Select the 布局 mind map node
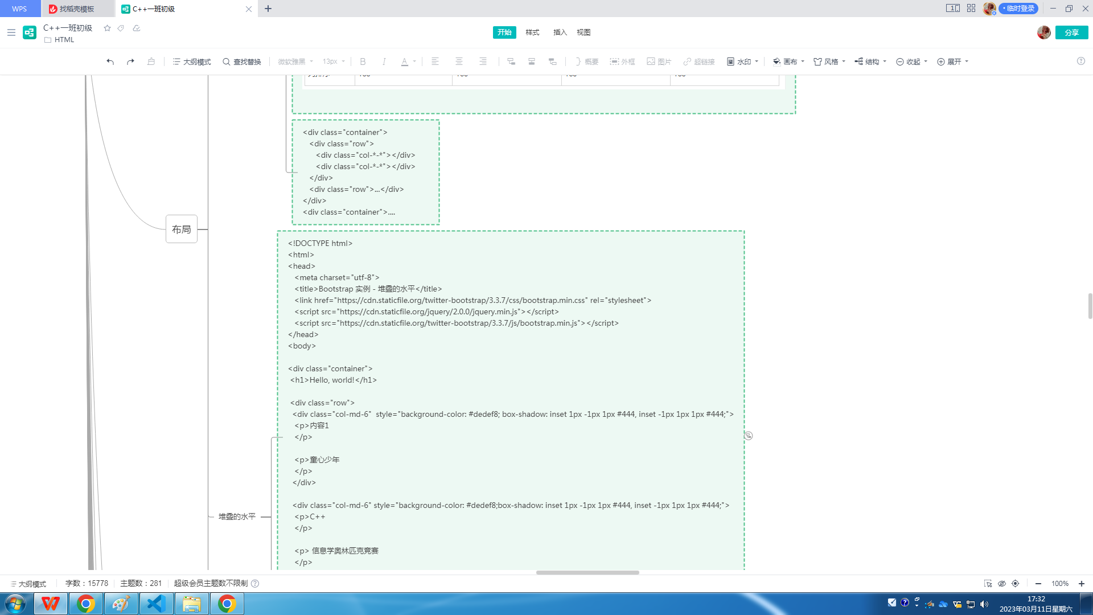The width and height of the screenshot is (1093, 615). pyautogui.click(x=182, y=229)
